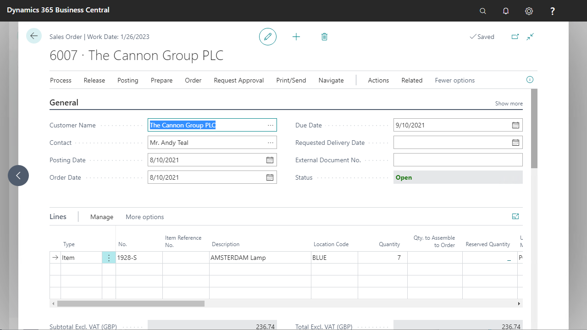Show the FactBox info icon

click(x=530, y=80)
